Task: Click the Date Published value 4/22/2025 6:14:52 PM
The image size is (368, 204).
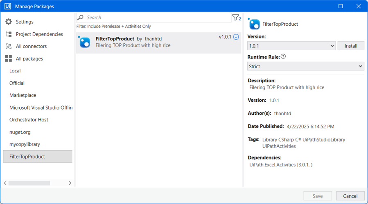Action: (310, 127)
